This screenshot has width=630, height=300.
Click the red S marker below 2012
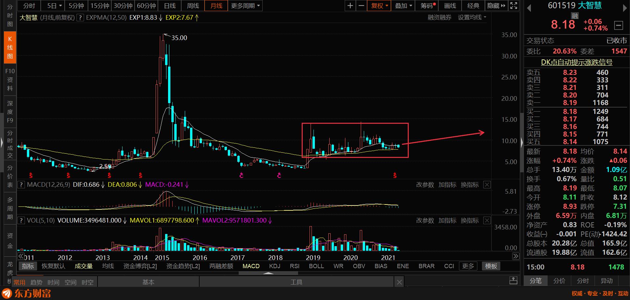pos(68,176)
